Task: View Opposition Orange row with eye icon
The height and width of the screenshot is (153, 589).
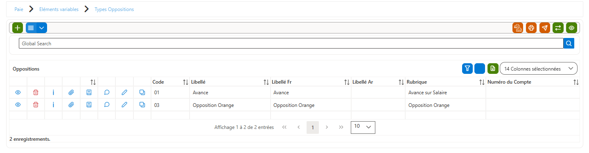Action: click(x=18, y=105)
